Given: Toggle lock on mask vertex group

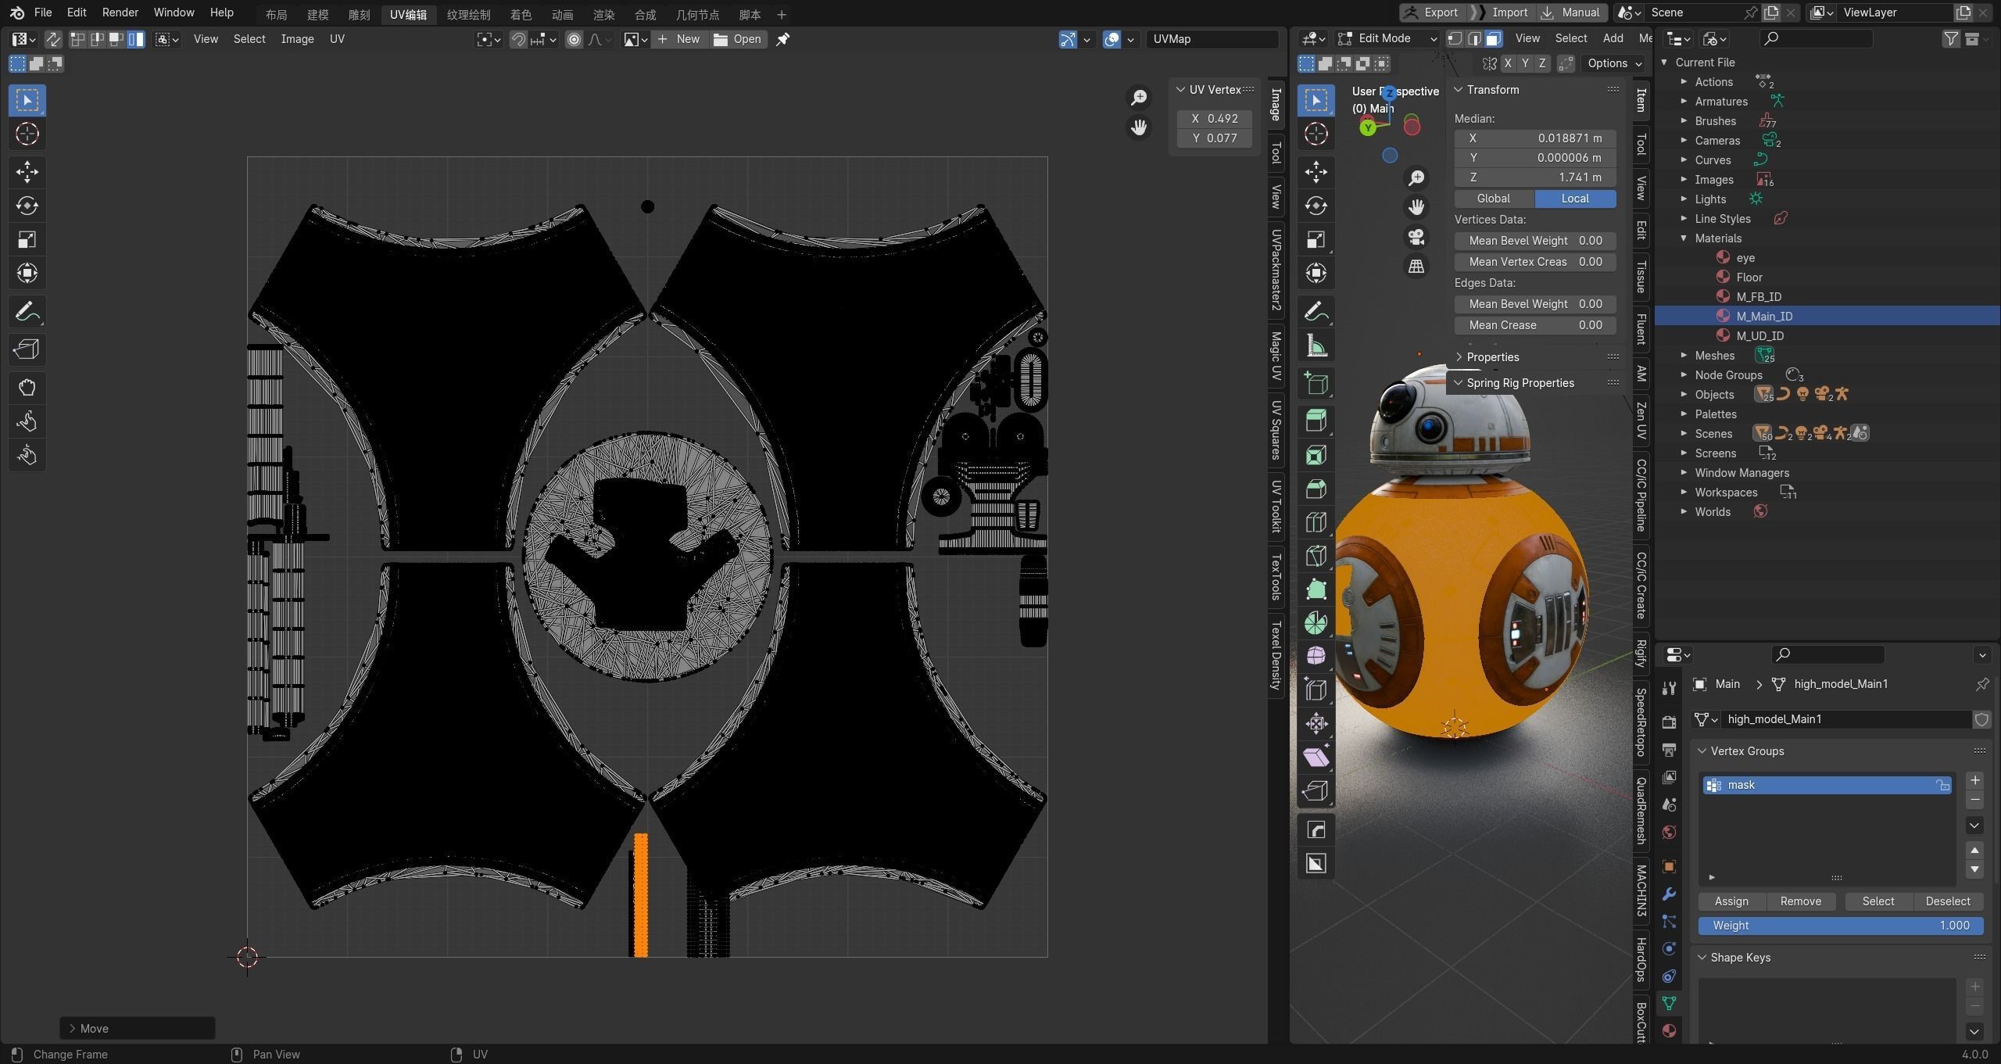Looking at the screenshot, I should pyautogui.click(x=1942, y=785).
